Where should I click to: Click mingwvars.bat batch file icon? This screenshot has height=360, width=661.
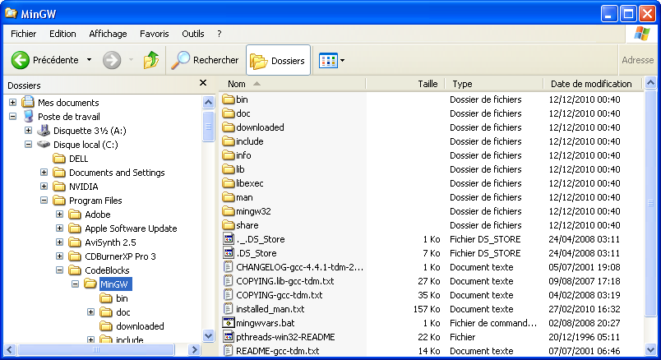[228, 322]
